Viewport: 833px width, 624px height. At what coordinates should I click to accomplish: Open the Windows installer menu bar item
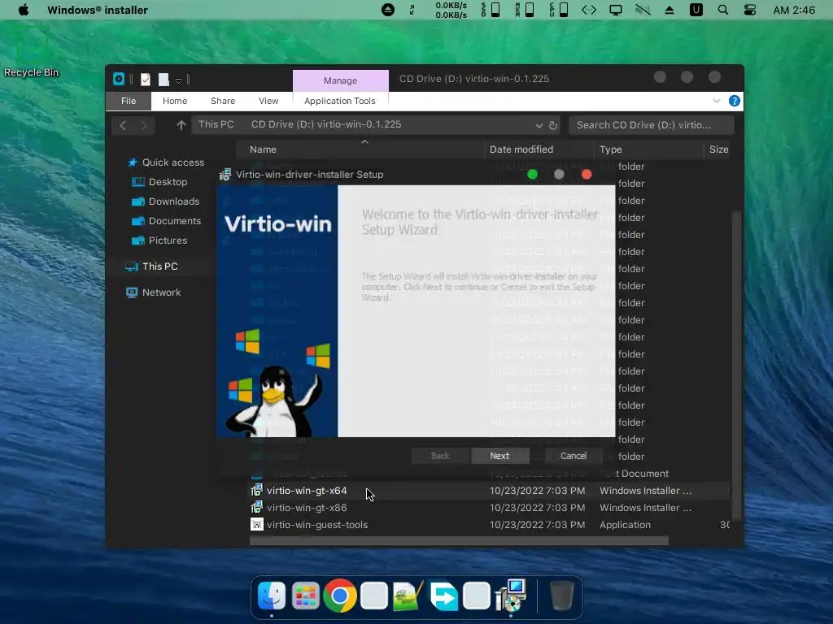pos(98,10)
